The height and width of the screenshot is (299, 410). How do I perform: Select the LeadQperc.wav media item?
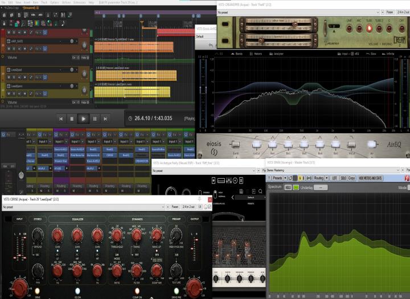(x=132, y=92)
